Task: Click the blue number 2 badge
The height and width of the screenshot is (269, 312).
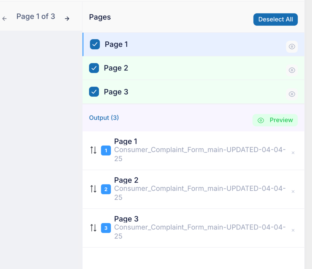Action: point(106,189)
